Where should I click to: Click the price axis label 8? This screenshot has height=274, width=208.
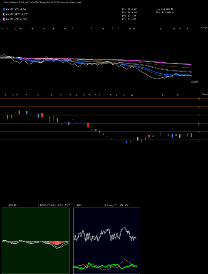click(x=199, y=107)
